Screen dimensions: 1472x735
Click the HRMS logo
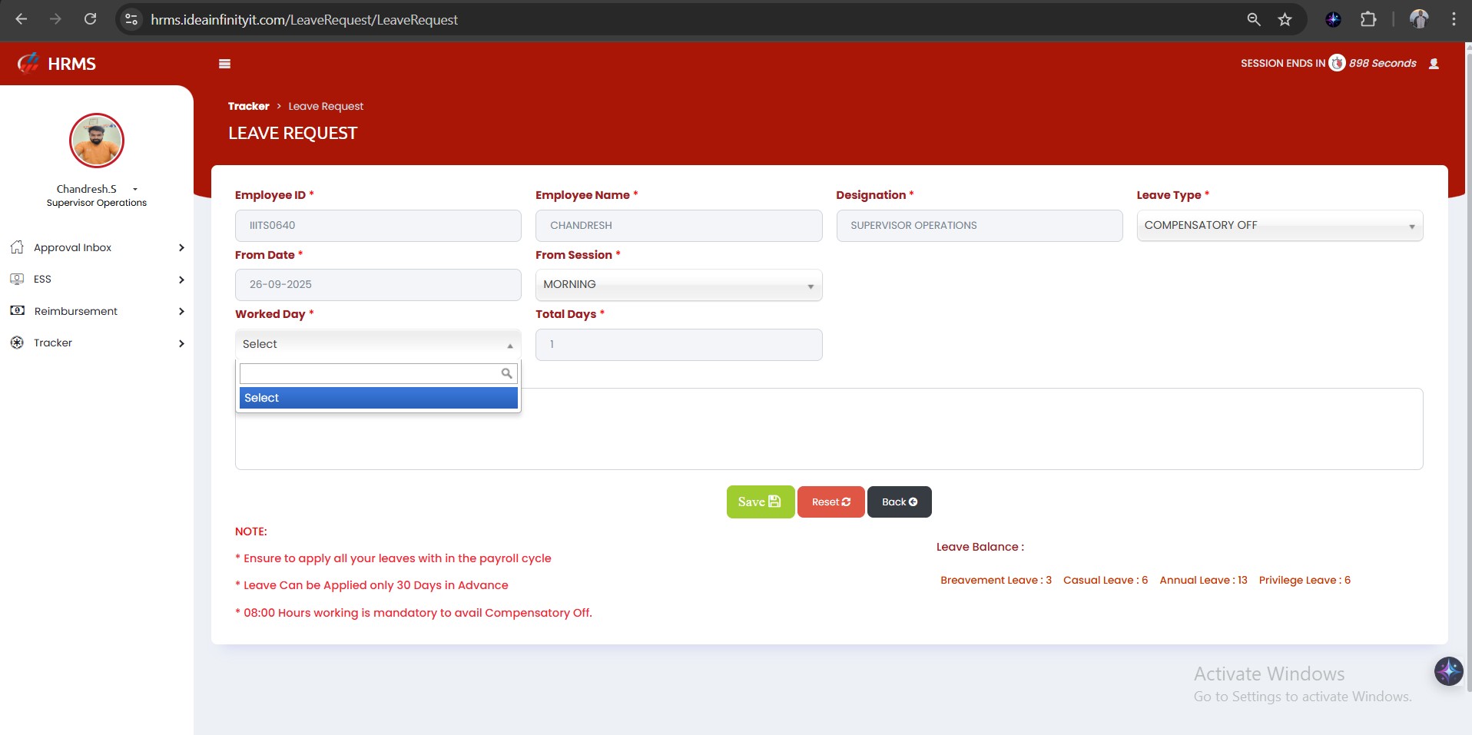(x=57, y=64)
